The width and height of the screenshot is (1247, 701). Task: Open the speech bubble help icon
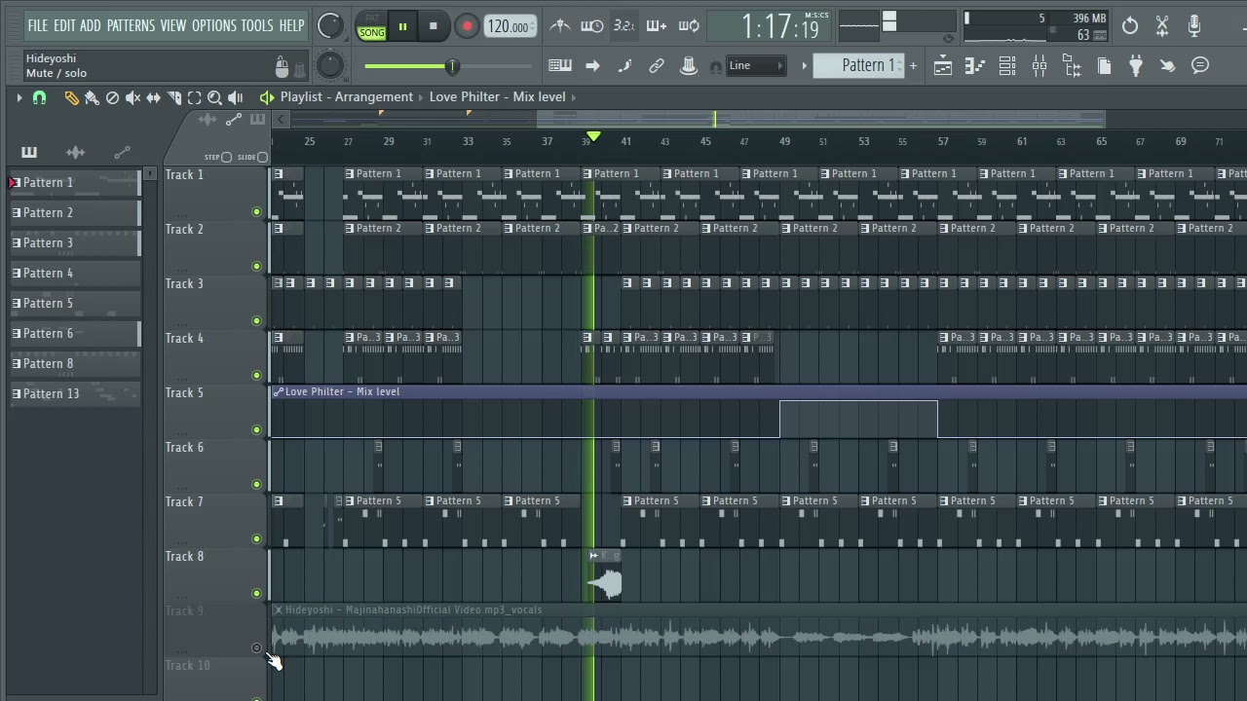pos(1200,66)
